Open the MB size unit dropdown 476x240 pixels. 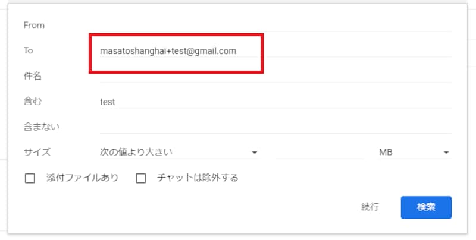click(x=415, y=152)
